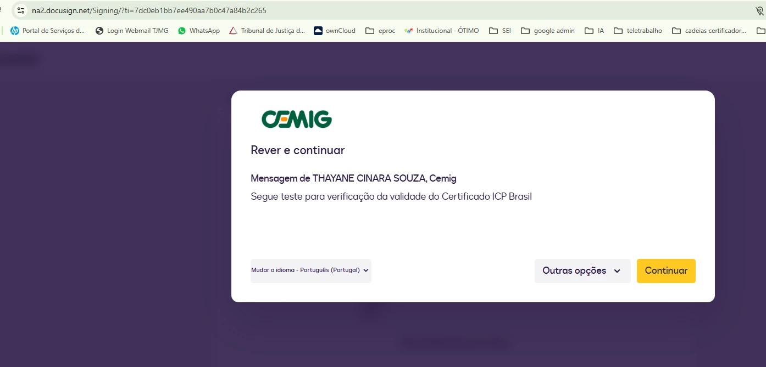Click the Rever e continuar heading
The width and height of the screenshot is (766, 367).
tap(298, 150)
